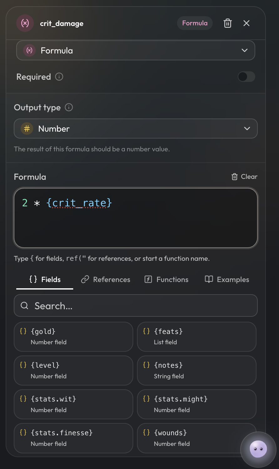
Task: Click the braces icon beside {feats}
Action: tap(146, 331)
